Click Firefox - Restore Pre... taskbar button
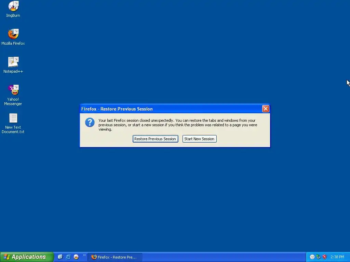 115,257
